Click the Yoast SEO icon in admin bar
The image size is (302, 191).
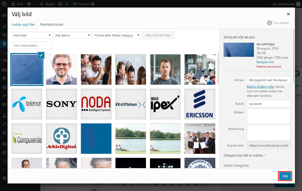(x=61, y=4)
